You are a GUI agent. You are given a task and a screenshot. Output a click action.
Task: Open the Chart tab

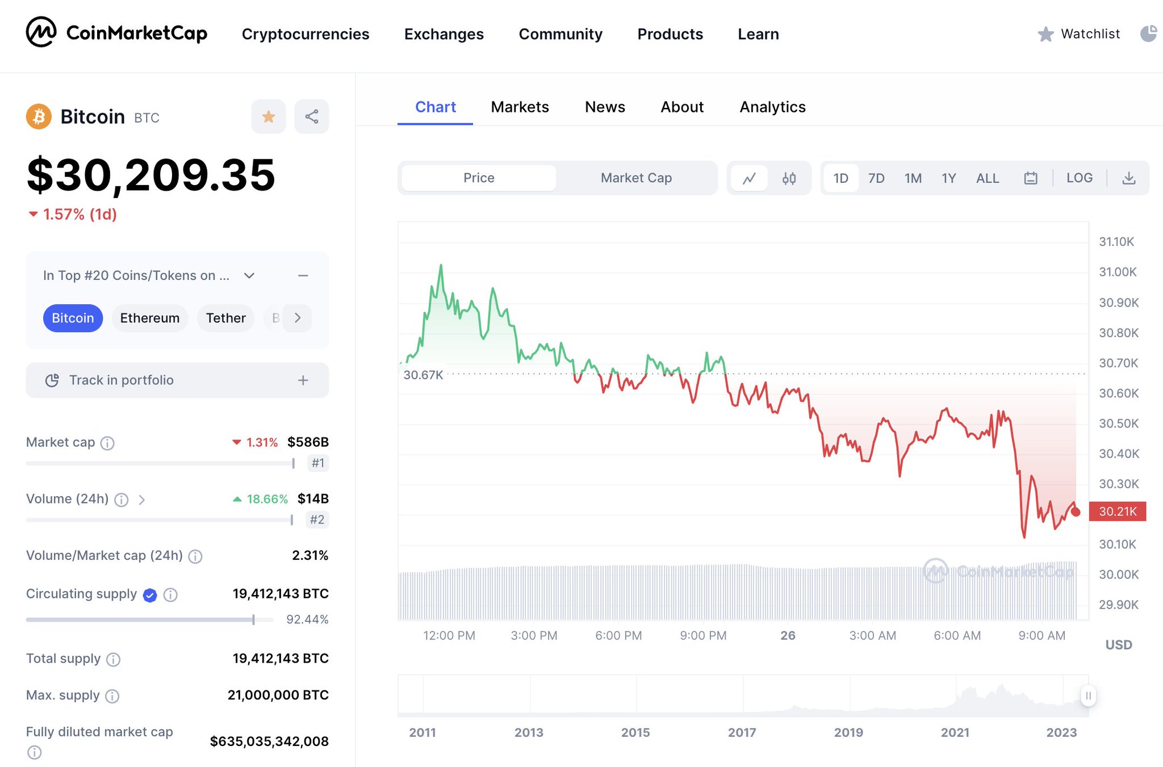[436, 107]
